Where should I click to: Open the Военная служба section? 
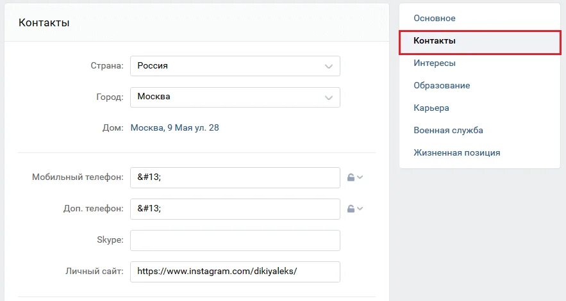coord(448,131)
